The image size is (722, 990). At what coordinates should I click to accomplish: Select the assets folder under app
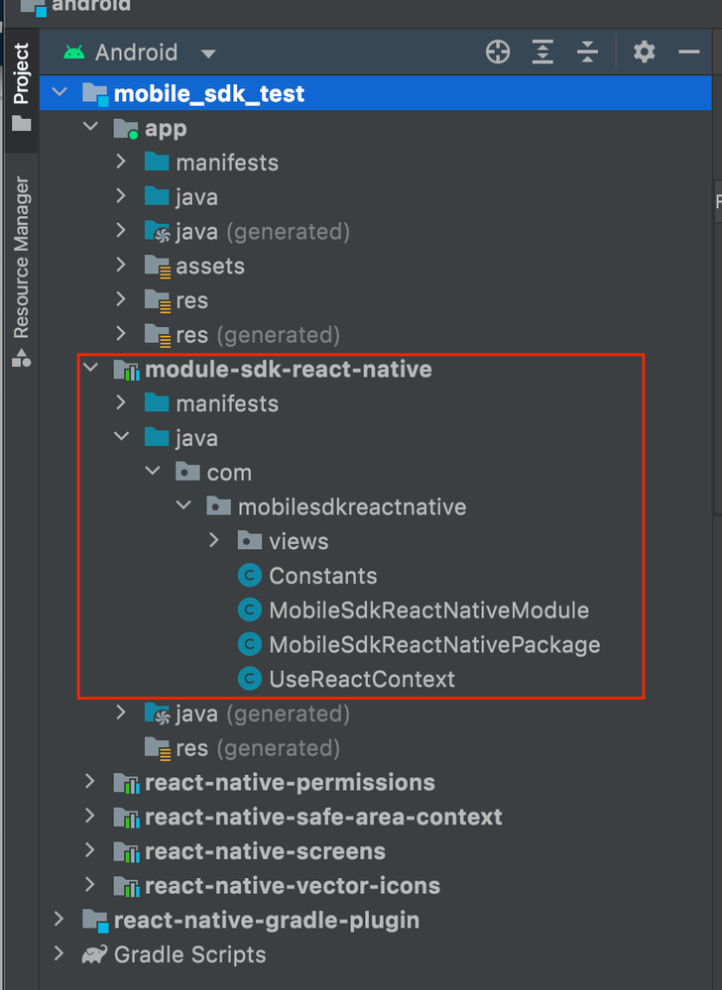[x=210, y=266]
